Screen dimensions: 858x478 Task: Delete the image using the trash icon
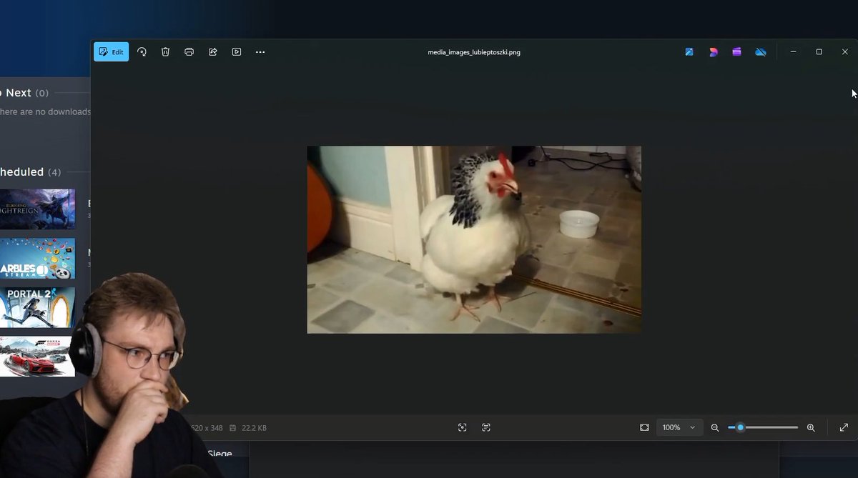pyautogui.click(x=165, y=52)
